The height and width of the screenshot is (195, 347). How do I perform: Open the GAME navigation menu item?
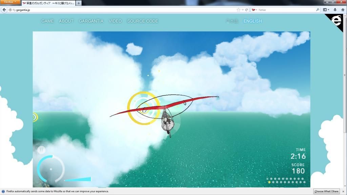click(x=47, y=21)
